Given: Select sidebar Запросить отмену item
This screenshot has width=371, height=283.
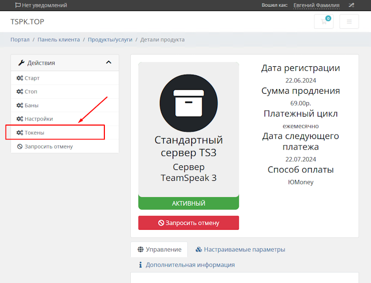Looking at the screenshot, I should (65, 146).
